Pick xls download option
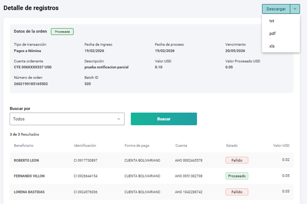Viewport: 307px width, 204px height. coord(272,46)
